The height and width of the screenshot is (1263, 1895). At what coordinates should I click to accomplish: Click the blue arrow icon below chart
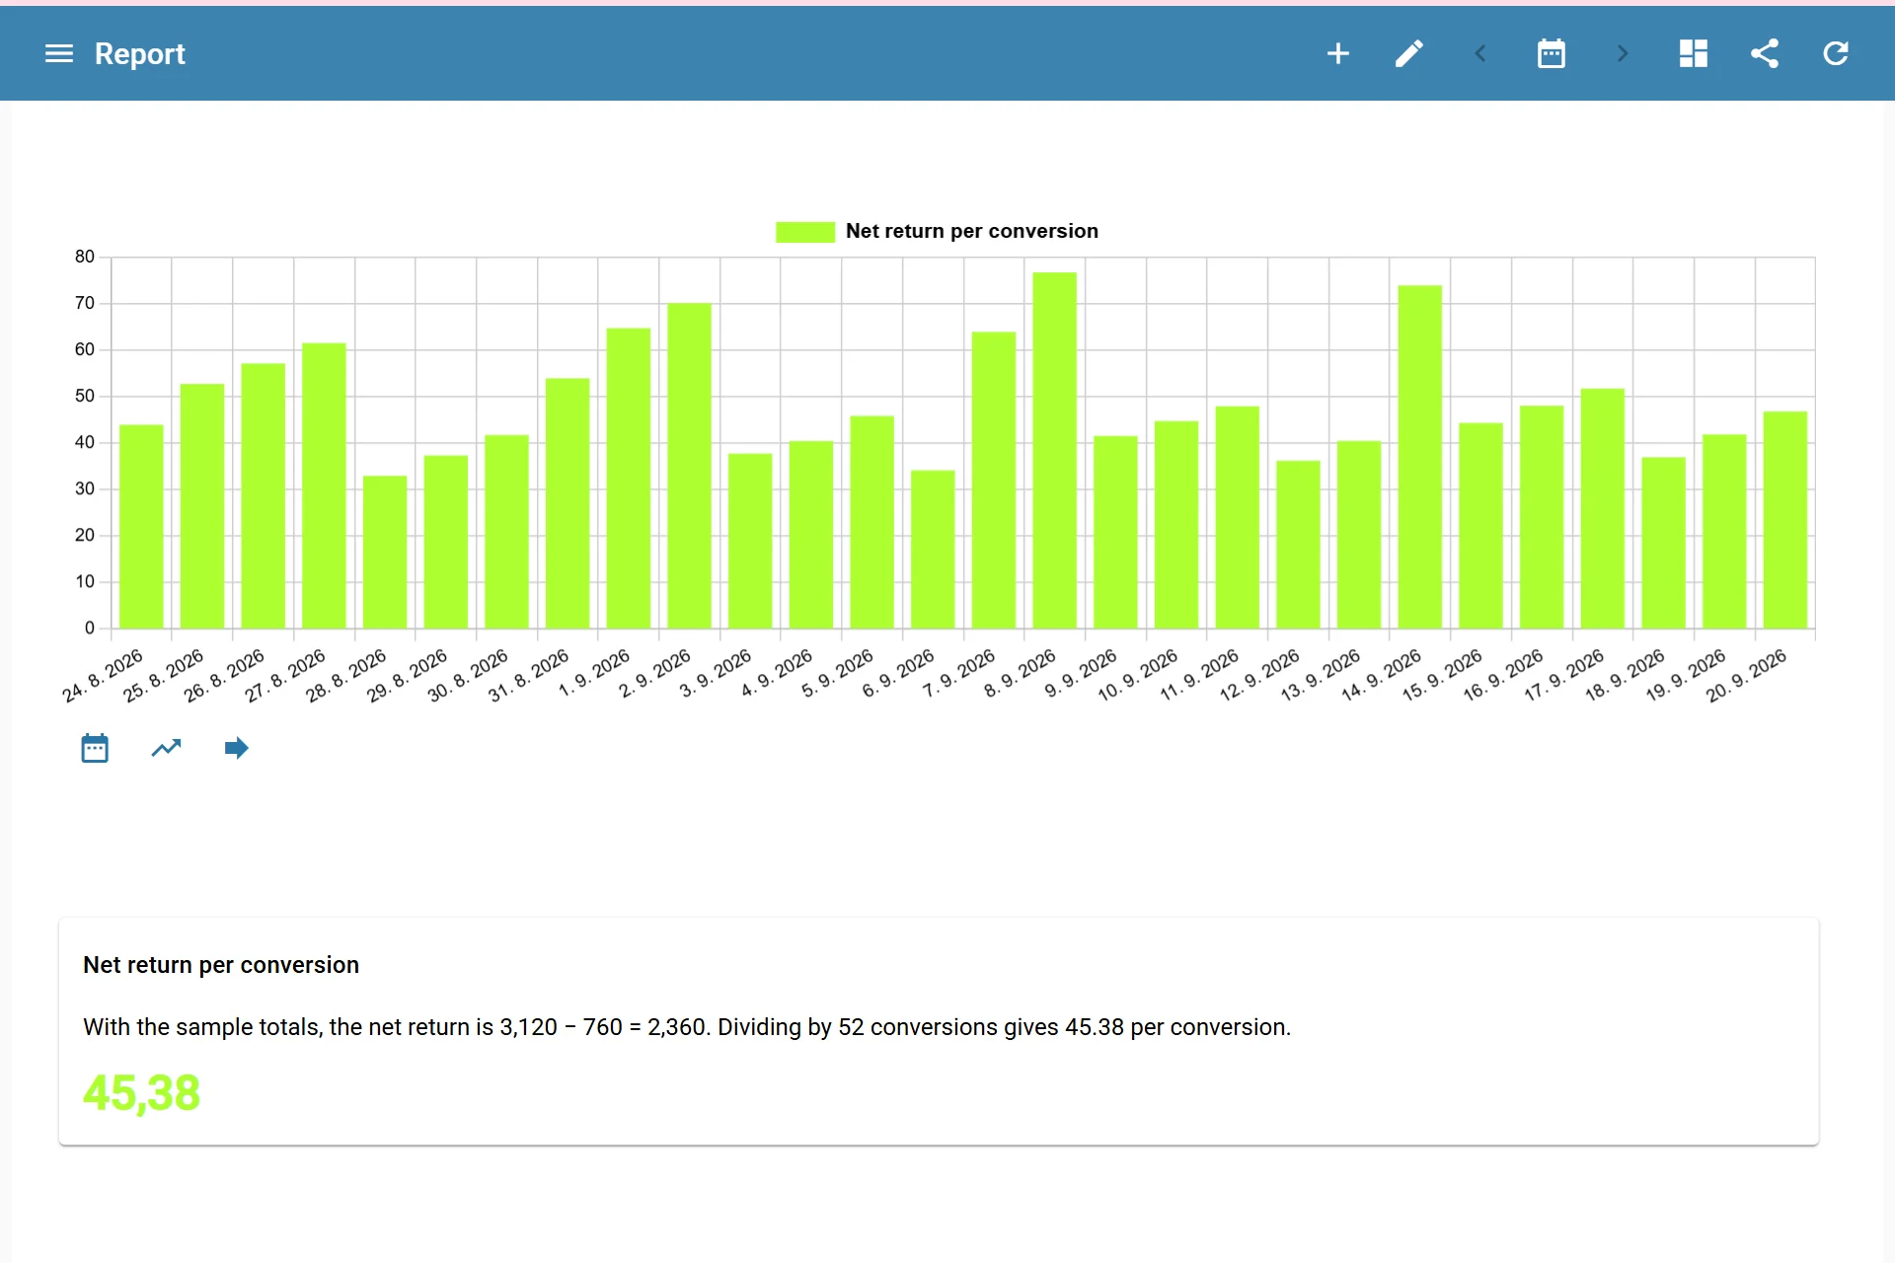[237, 748]
